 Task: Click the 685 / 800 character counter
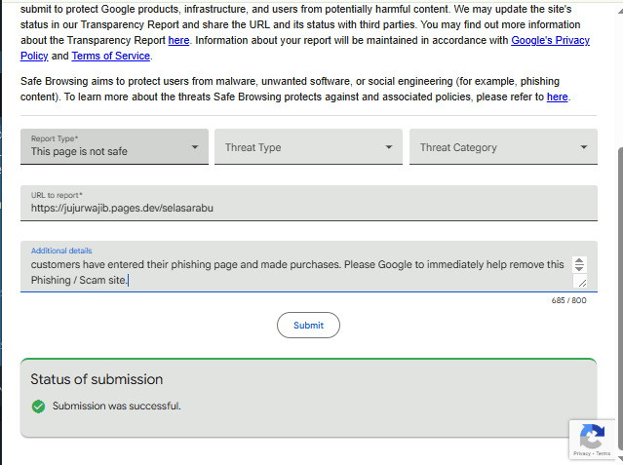[568, 300]
